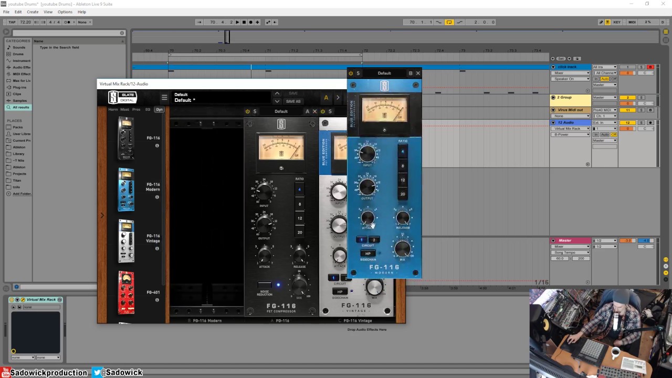
Task: Solo the Virus Midi out track
Action: 641,110
